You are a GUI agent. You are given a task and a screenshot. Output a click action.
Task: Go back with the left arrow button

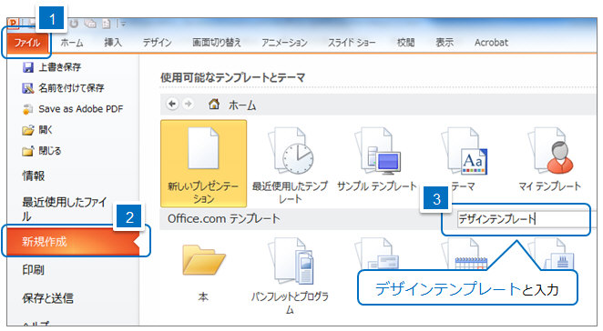tap(172, 104)
